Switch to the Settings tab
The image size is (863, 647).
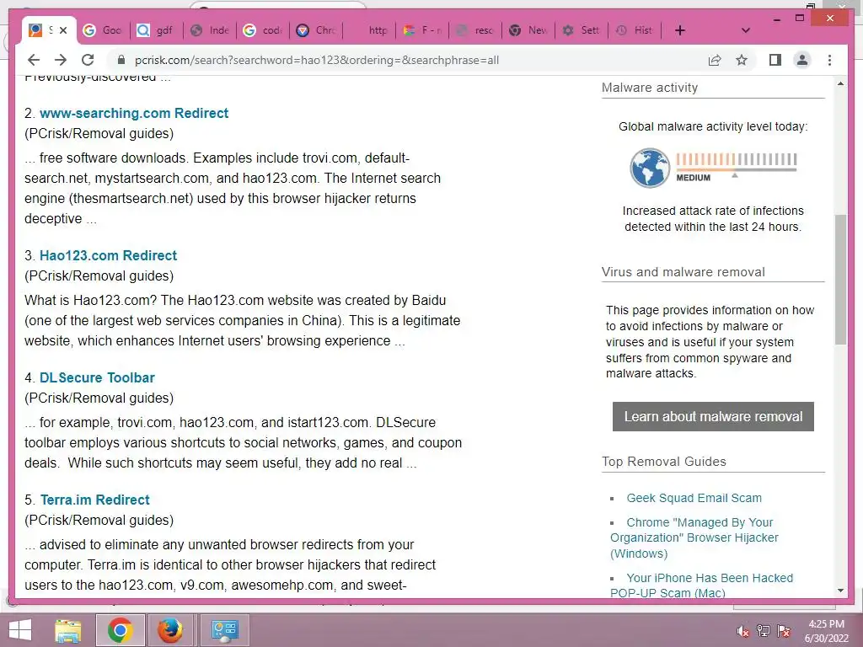(582, 30)
